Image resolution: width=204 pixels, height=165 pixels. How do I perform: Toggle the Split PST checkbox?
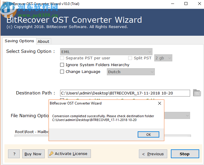pos(130,58)
